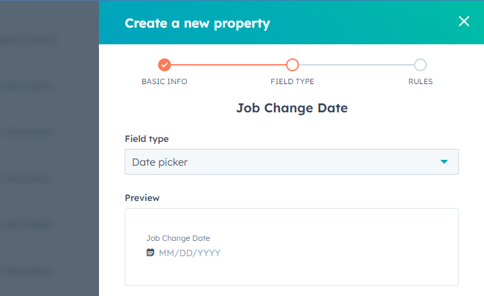
Task: Click the FIELD TYPE step label
Action: click(x=292, y=82)
